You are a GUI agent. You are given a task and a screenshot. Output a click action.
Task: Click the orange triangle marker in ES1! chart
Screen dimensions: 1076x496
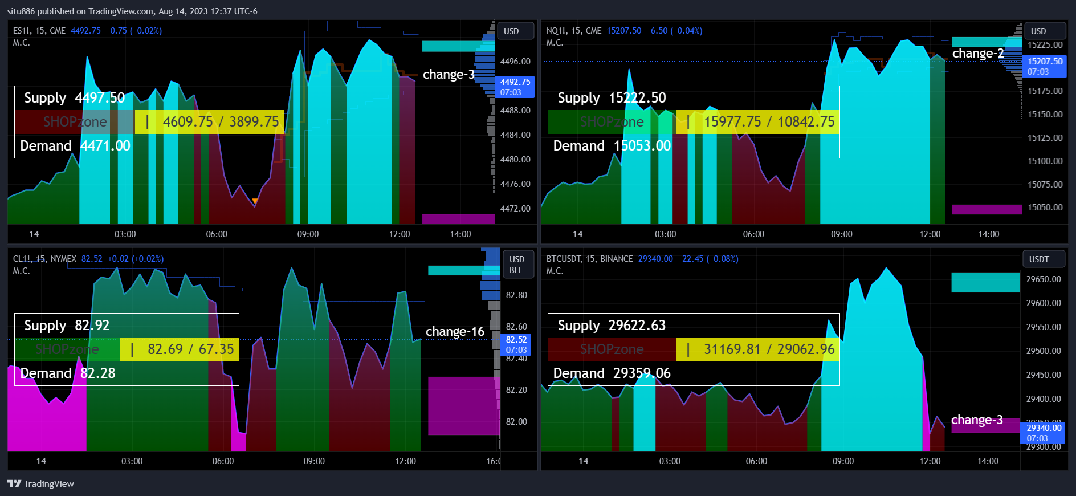pos(255,201)
